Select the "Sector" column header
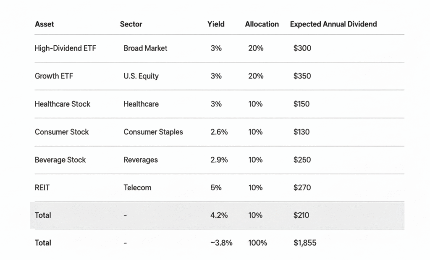 131,24
